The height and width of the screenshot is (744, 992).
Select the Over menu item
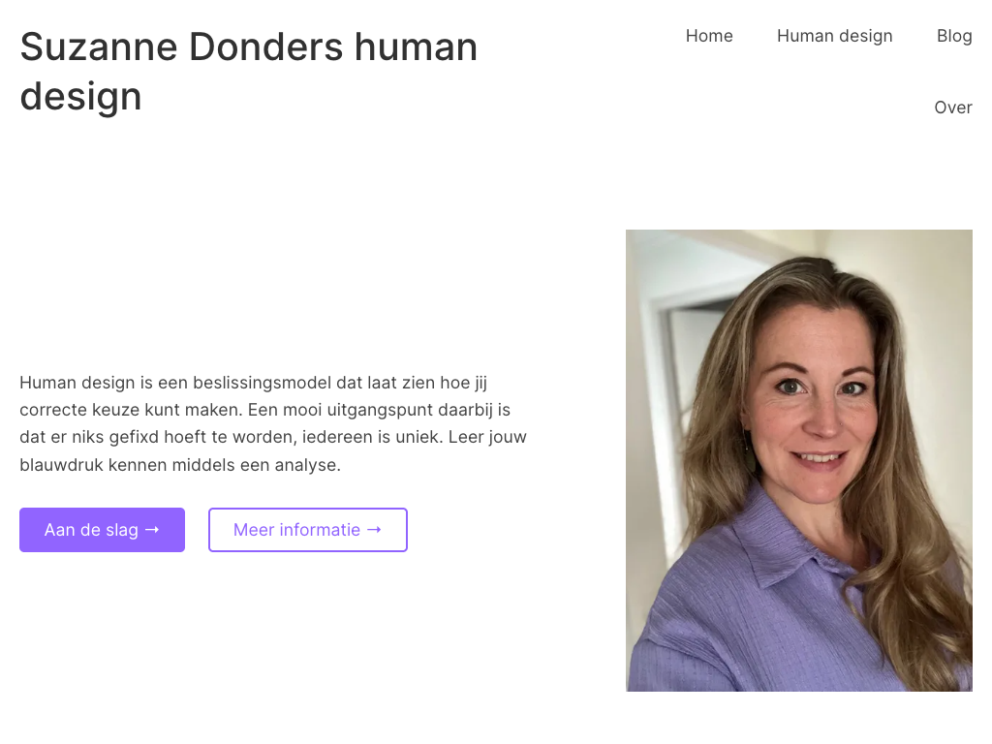pyautogui.click(x=953, y=108)
